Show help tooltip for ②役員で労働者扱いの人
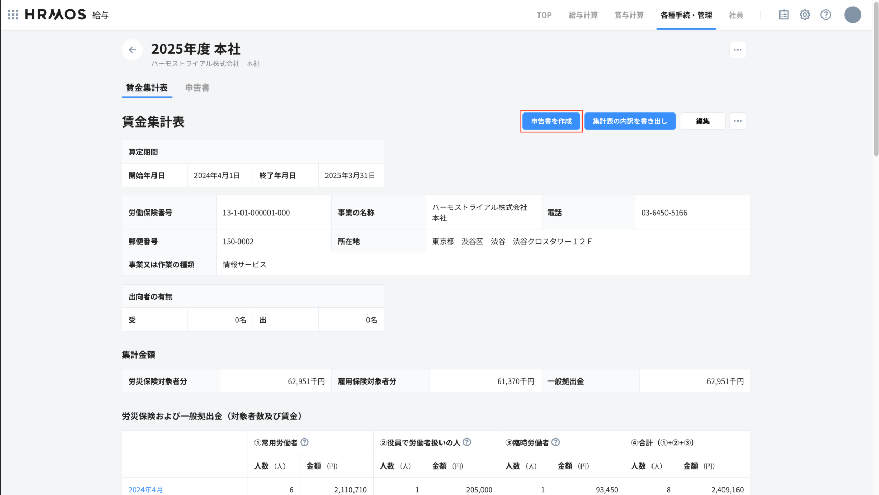Viewport: 879px width, 495px height. point(466,442)
